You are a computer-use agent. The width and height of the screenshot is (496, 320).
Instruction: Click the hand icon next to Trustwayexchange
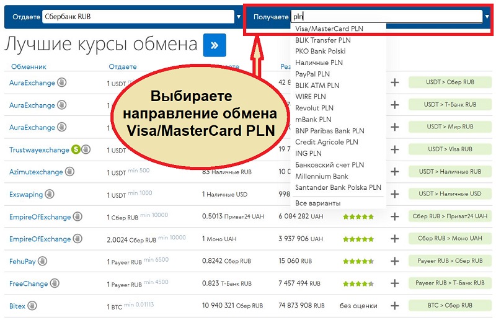(x=86, y=149)
